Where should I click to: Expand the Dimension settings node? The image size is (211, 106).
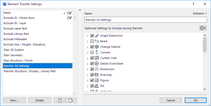pos(88,69)
